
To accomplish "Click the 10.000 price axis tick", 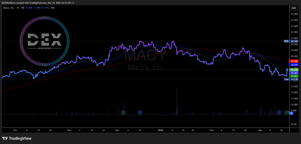I will 294,104.
